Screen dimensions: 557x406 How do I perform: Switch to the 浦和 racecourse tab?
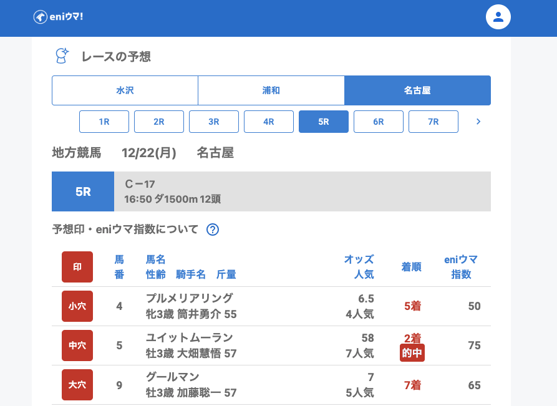(271, 90)
